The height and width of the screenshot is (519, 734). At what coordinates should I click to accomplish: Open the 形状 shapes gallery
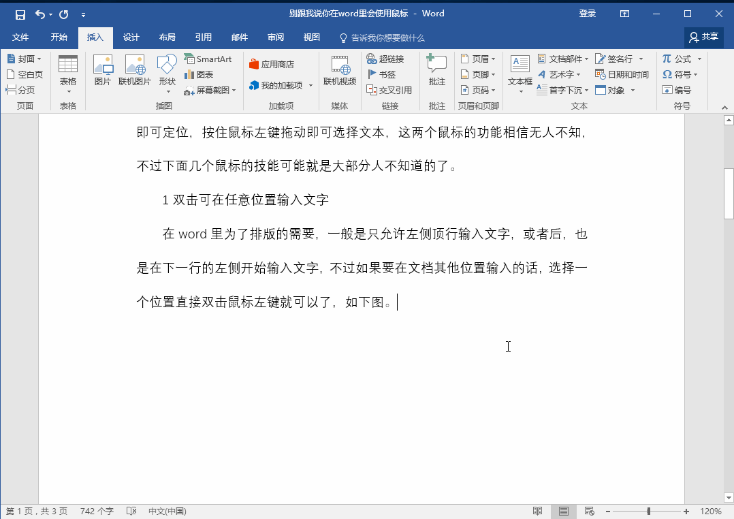tap(167, 74)
